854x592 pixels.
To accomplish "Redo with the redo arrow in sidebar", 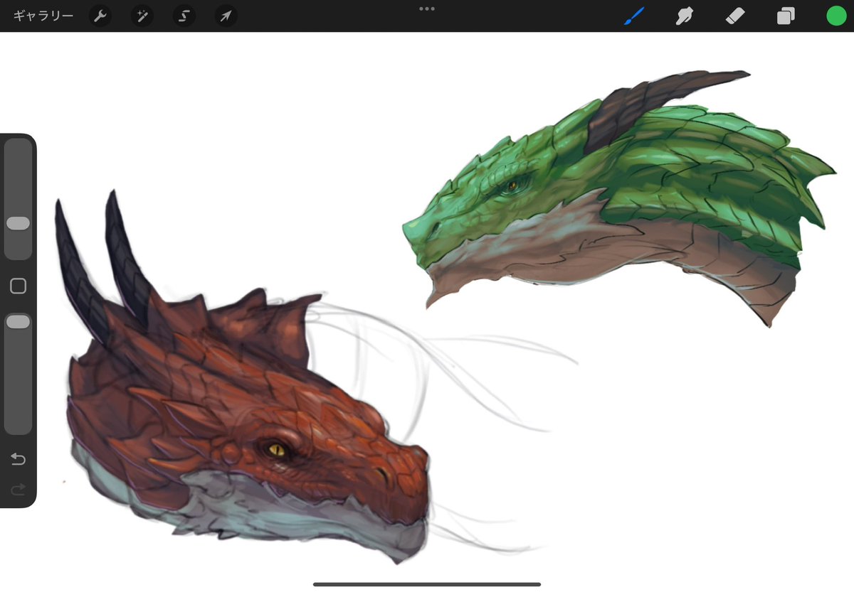I will pos(19,489).
